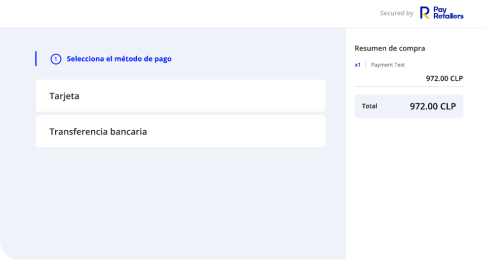The width and height of the screenshot is (486, 260).
Task: Click the 'Resumen de compra' title
Action: (390, 48)
